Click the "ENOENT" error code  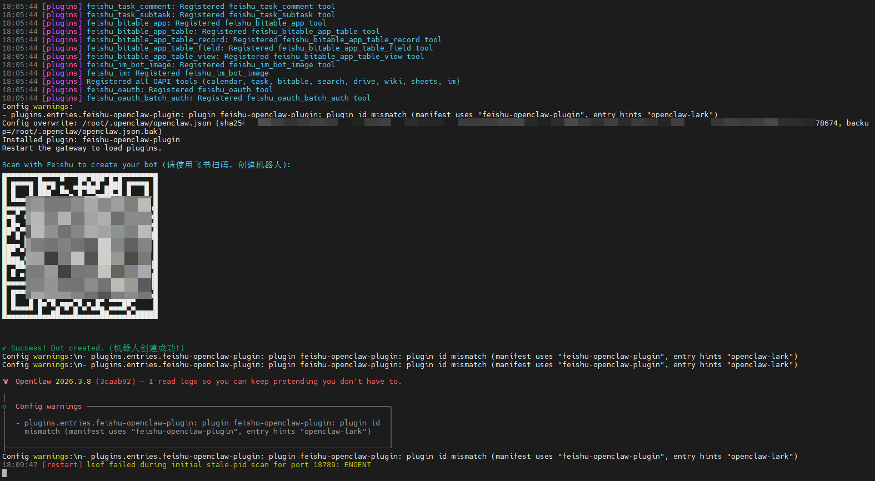pyautogui.click(x=358, y=465)
